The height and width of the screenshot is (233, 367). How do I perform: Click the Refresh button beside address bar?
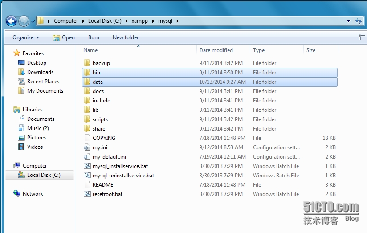point(359,21)
